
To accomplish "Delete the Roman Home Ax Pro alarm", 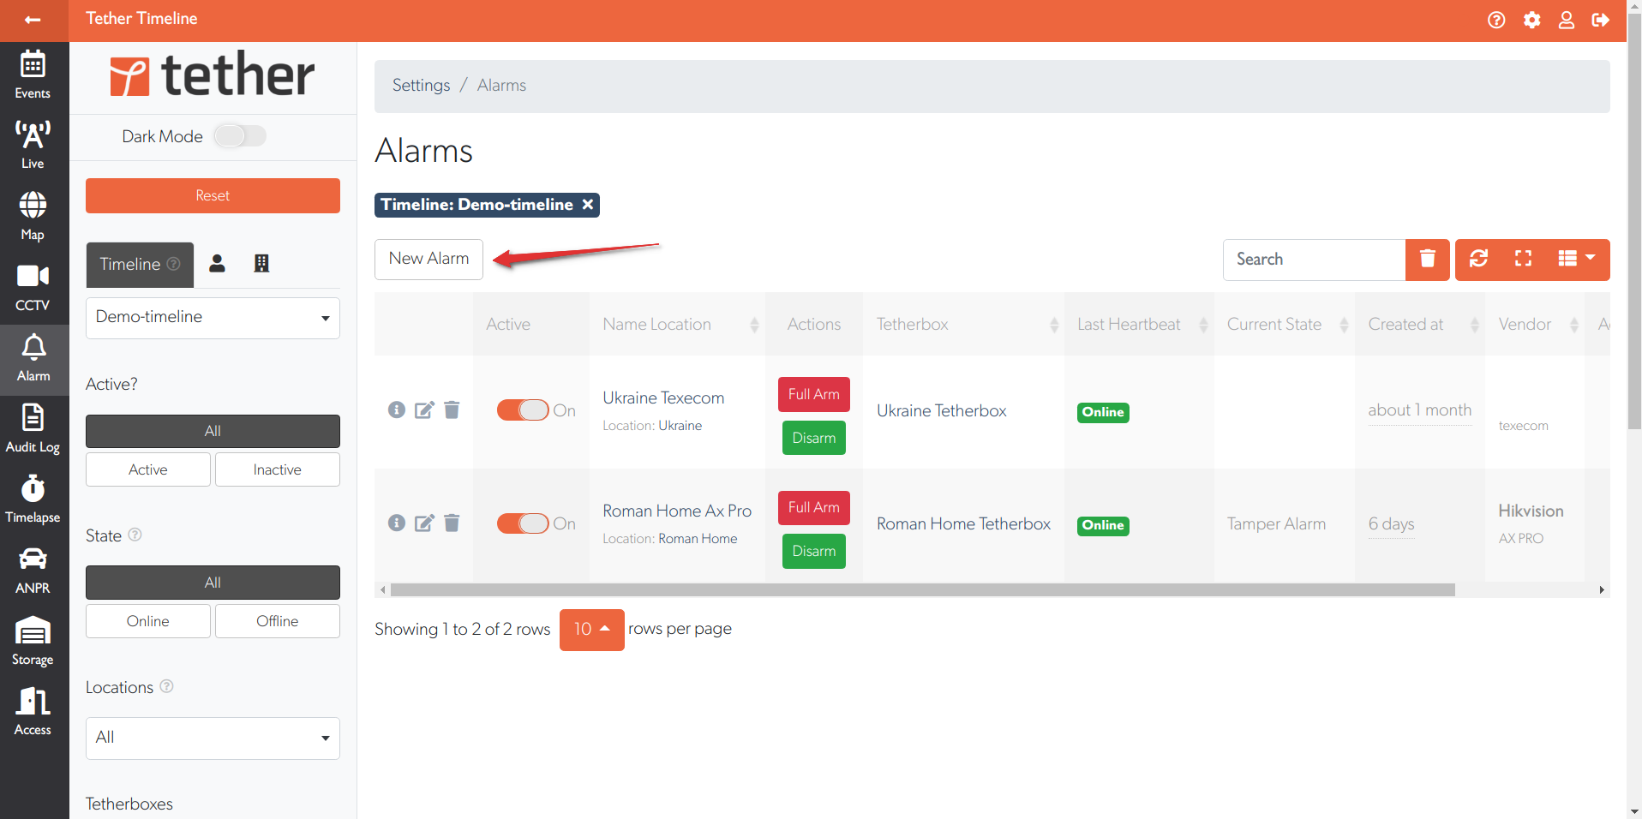I will tap(452, 523).
